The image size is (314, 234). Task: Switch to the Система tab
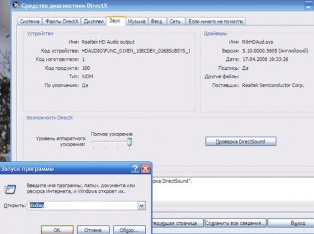30,21
